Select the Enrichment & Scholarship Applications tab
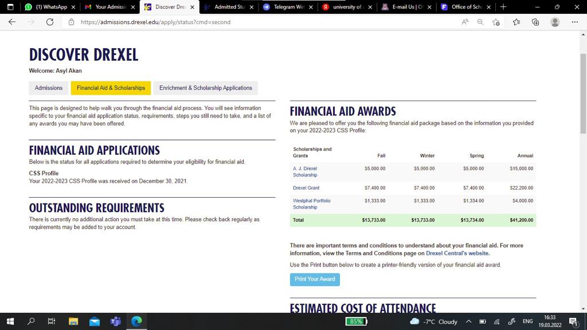Viewport: 587px width, 330px height. coord(205,88)
